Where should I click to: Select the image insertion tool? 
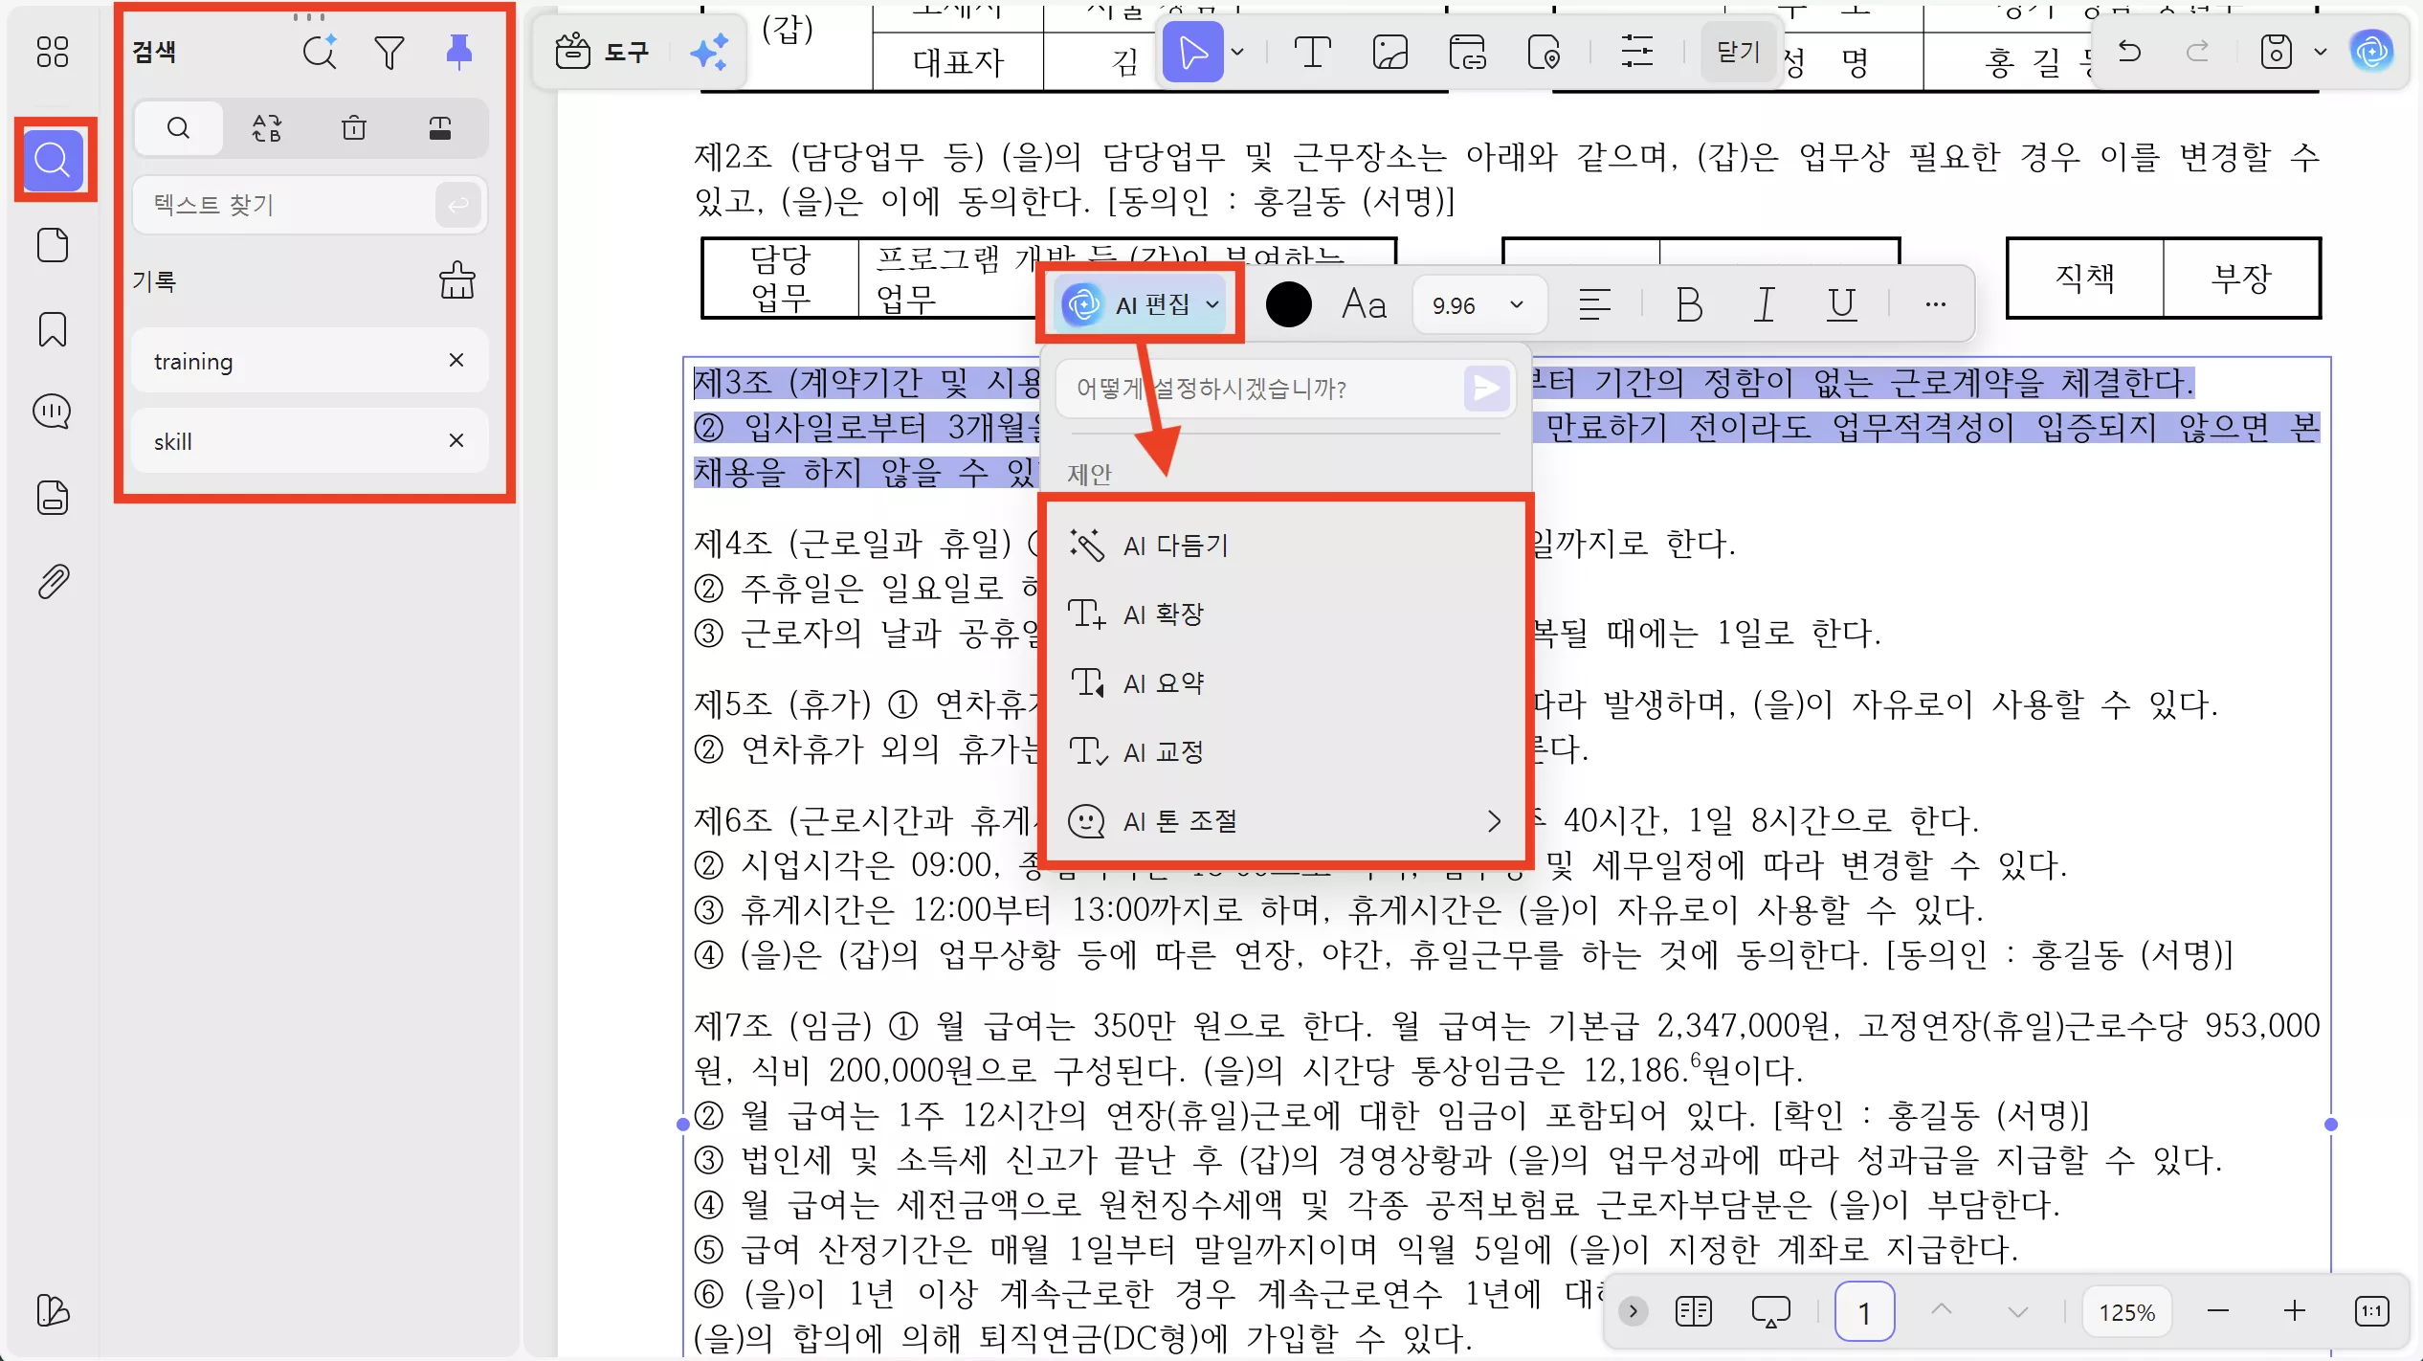(1389, 51)
